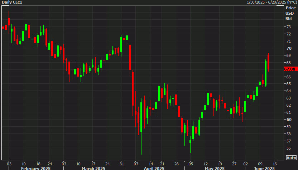Click the Auto scale button
This screenshot has width=298, height=170.
(x=291, y=158)
